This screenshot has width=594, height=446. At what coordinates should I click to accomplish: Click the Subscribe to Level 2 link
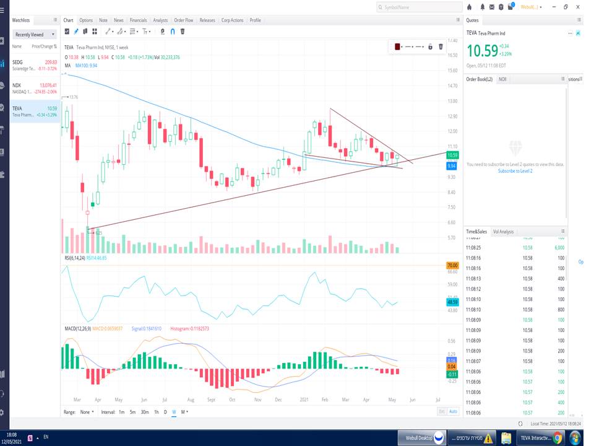click(x=515, y=170)
